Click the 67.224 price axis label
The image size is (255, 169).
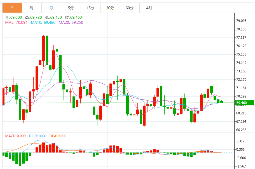point(241,121)
